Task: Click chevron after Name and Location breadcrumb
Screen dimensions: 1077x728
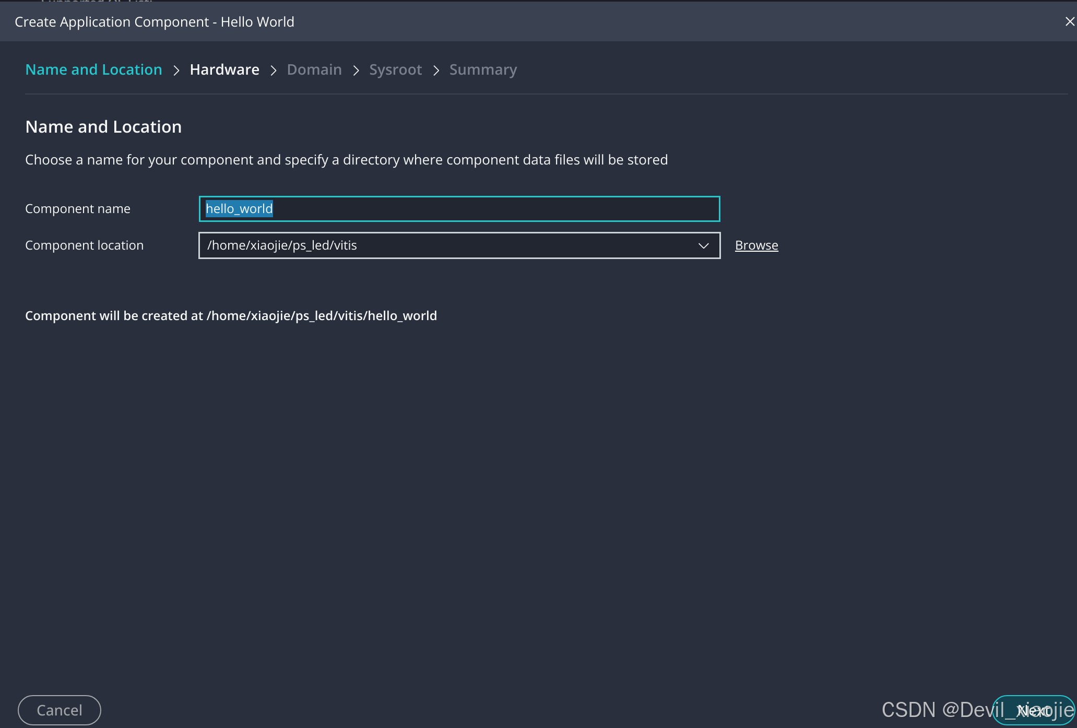Action: pyautogui.click(x=176, y=70)
